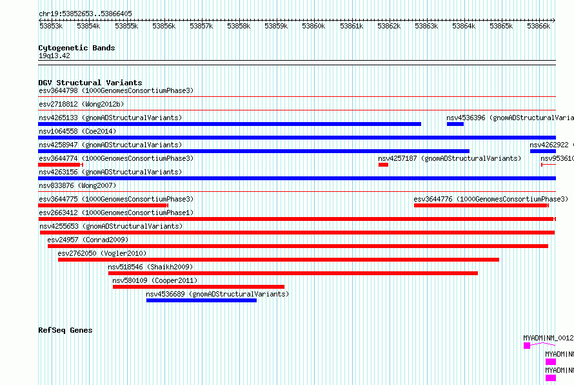Screen dimensions: 574x385
Task: Click the nsv4255653 gnomAD variant label
Action: (111, 226)
